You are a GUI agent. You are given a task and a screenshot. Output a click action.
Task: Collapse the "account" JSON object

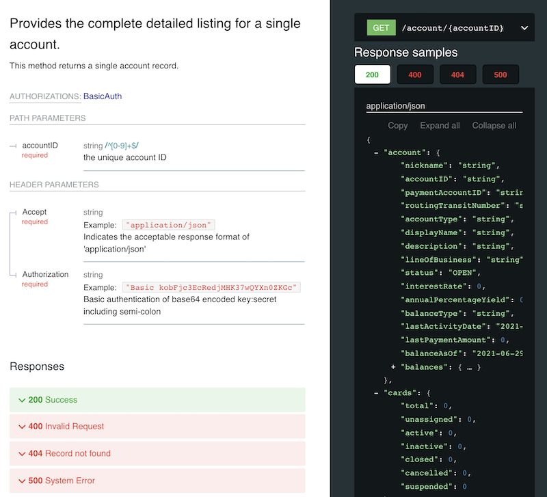pyautogui.click(x=377, y=152)
